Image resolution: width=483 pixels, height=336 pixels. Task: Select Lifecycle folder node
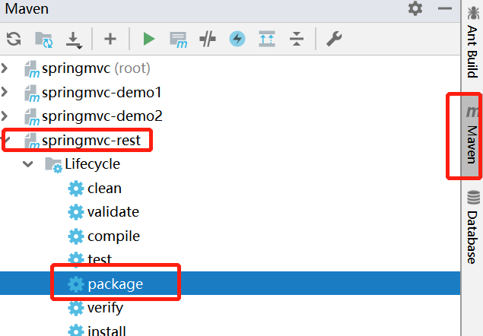(x=92, y=164)
